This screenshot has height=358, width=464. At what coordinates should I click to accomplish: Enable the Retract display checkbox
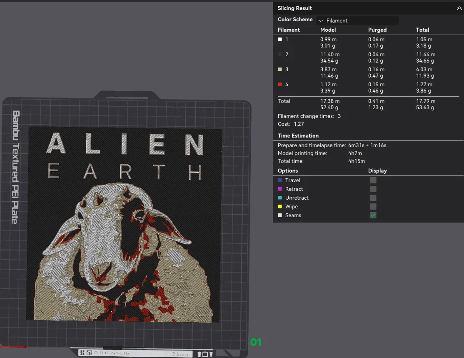(373, 189)
